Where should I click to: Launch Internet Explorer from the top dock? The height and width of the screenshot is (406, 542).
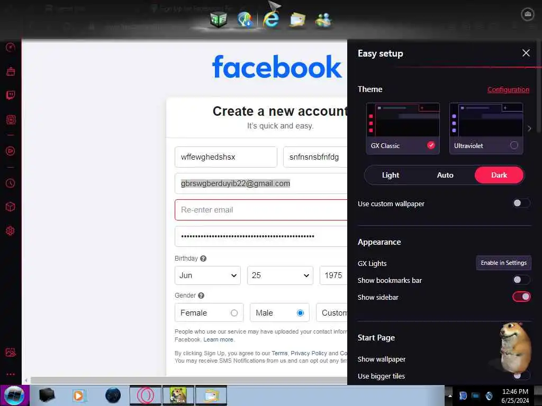click(x=271, y=19)
